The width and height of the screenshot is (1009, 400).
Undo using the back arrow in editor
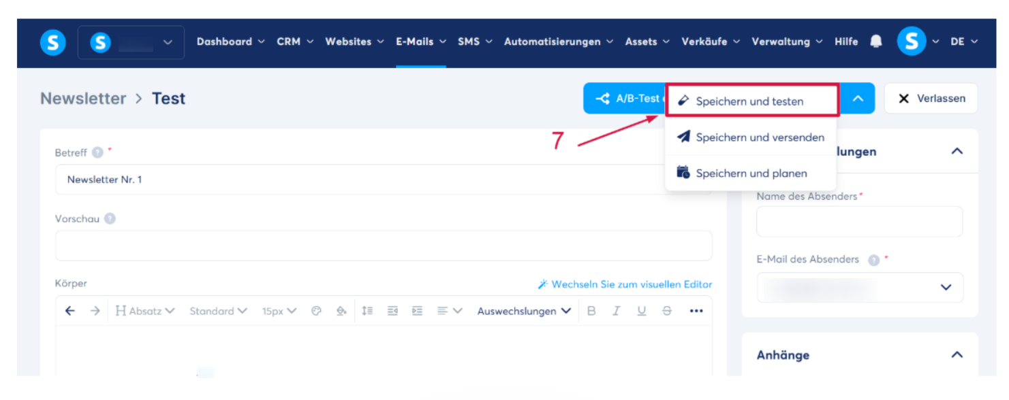[69, 311]
